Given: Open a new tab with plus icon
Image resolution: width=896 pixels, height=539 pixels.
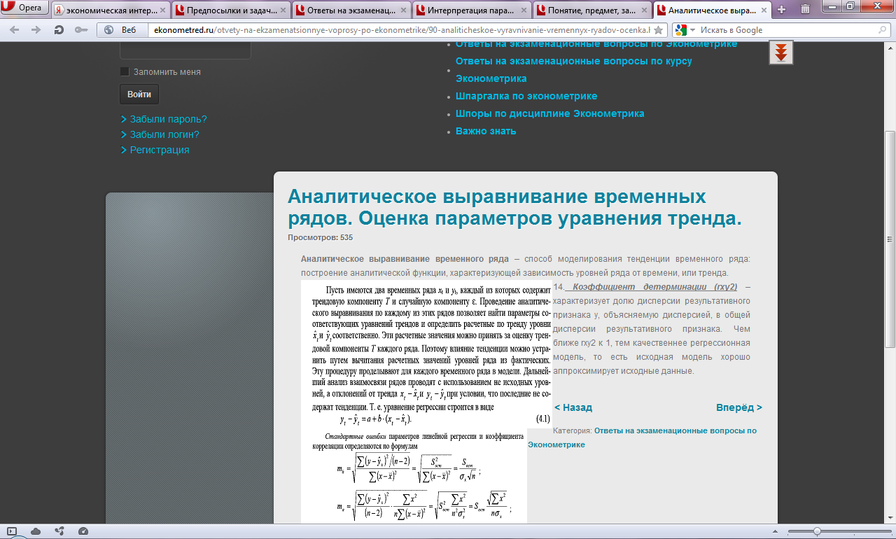Looking at the screenshot, I should (x=782, y=10).
